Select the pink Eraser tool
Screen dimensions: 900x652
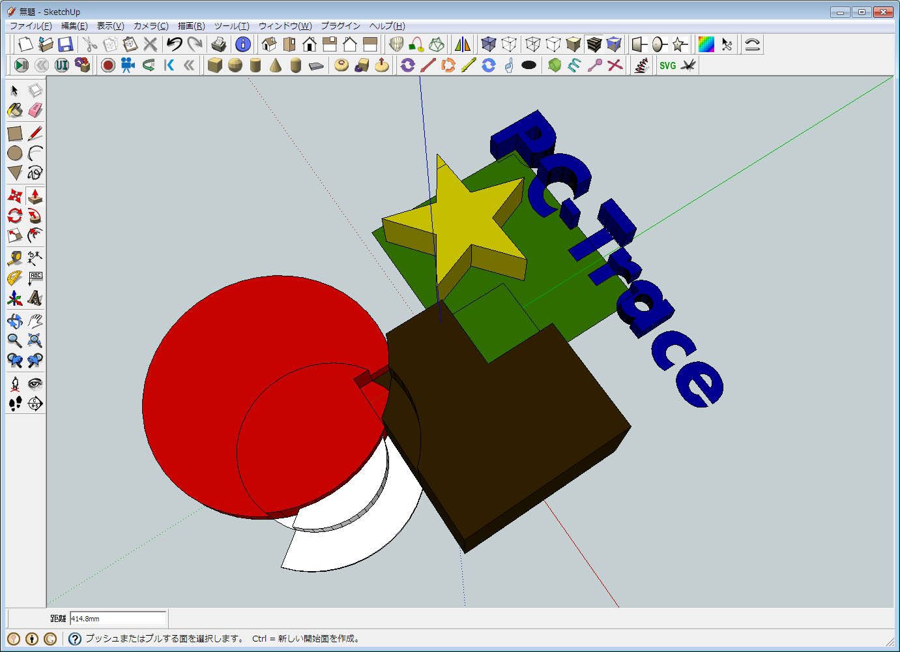(35, 110)
